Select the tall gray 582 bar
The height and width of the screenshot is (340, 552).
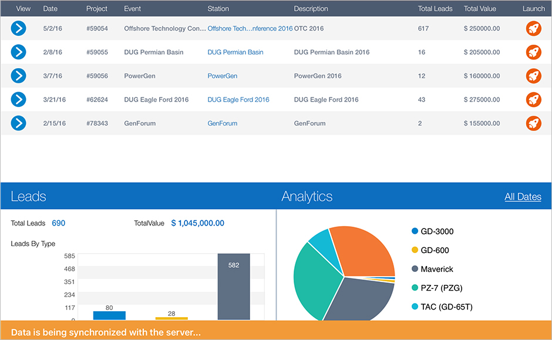point(234,288)
